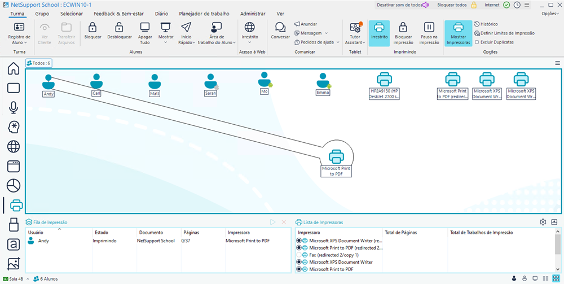
Task: Switch to grid thumbnail view icon
Action: click(x=556, y=278)
